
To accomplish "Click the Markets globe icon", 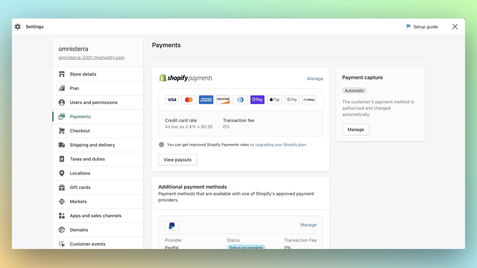I will click(62, 201).
